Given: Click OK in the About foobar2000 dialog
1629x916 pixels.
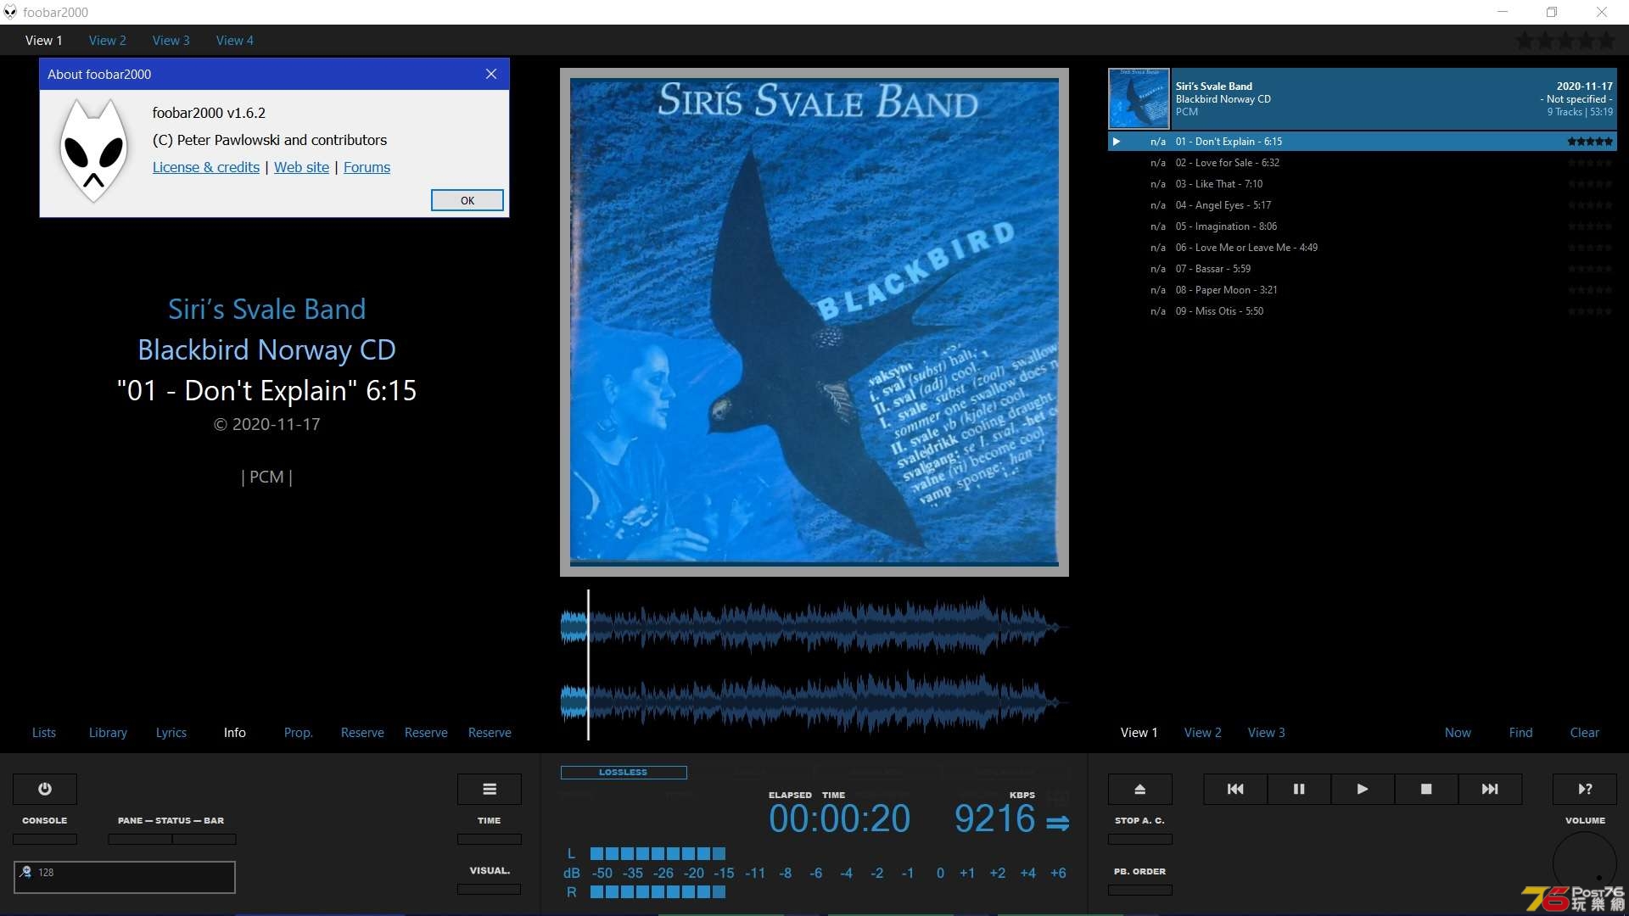Looking at the screenshot, I should point(467,200).
